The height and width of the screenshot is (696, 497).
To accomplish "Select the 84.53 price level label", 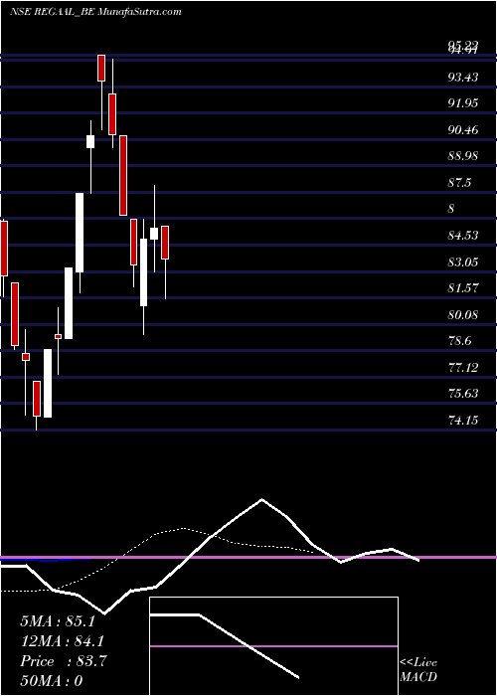I will pos(463,236).
